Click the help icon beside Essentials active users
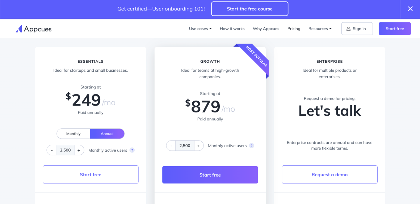420x204 pixels. point(132,150)
